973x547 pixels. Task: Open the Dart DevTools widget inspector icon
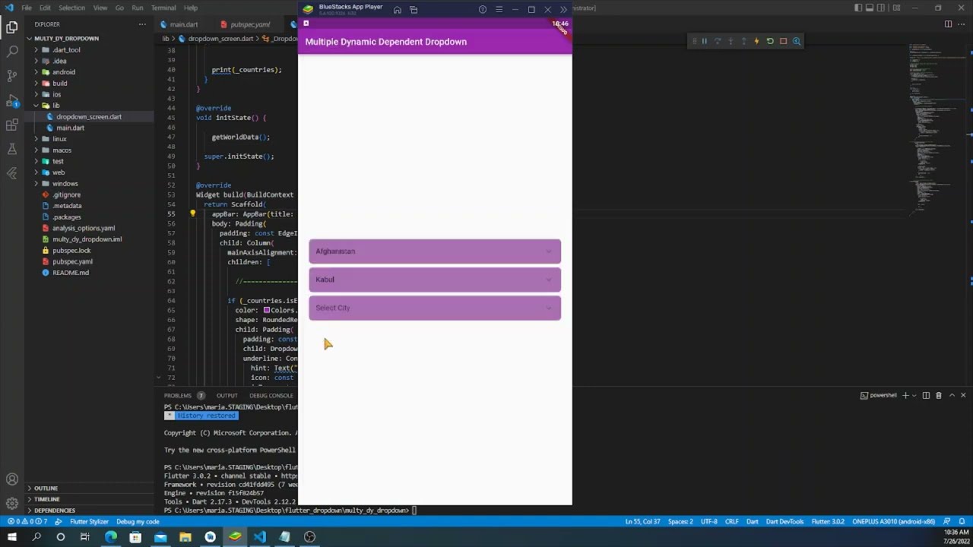click(797, 41)
